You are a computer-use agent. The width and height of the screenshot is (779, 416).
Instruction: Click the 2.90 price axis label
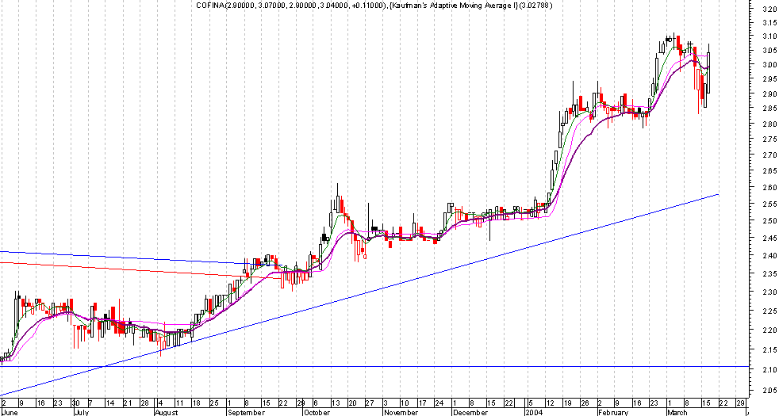(769, 94)
